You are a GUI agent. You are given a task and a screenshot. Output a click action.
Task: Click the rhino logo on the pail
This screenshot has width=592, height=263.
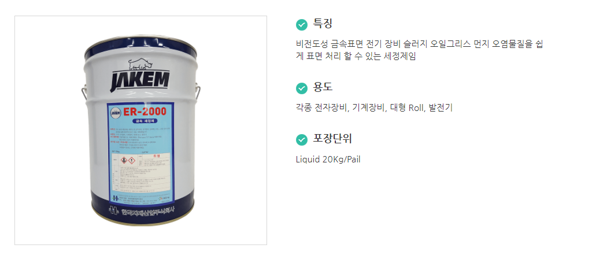coord(139,65)
